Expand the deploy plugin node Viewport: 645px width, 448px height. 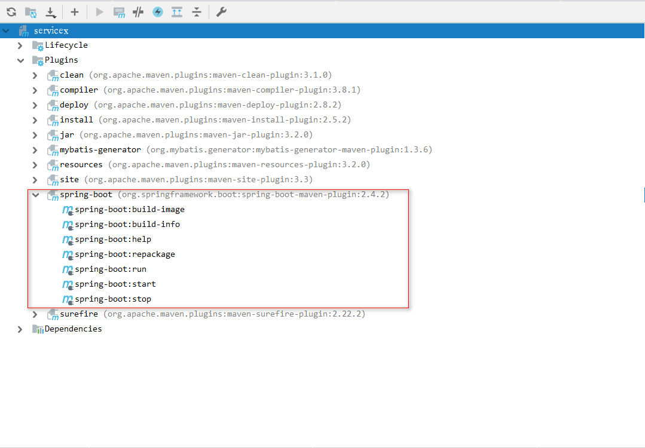tap(35, 105)
